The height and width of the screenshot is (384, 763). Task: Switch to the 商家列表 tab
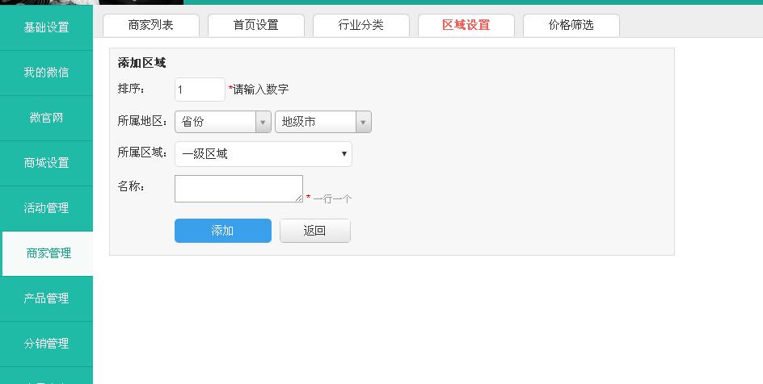tap(151, 25)
